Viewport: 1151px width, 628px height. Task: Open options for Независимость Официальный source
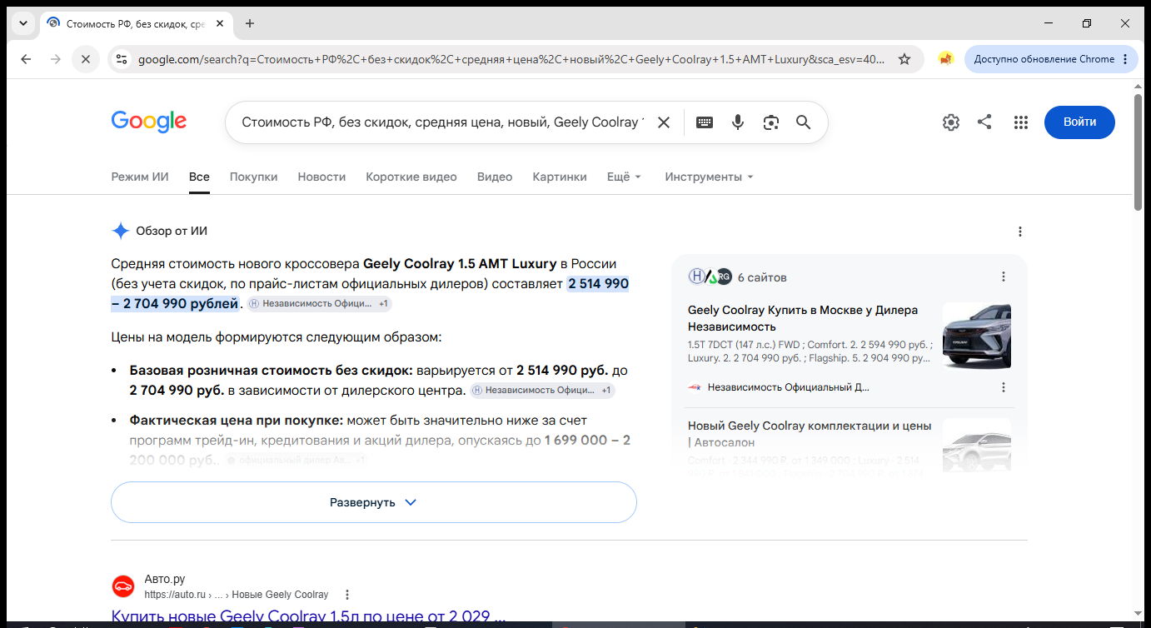tap(1004, 387)
